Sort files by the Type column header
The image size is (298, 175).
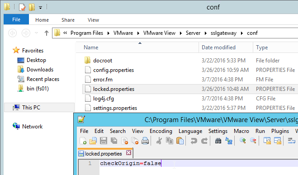pos(275,47)
